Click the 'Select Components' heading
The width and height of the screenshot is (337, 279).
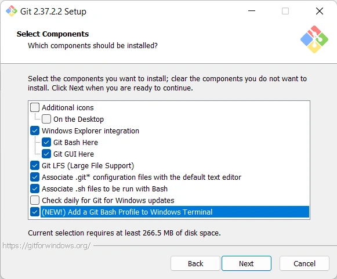53,34
